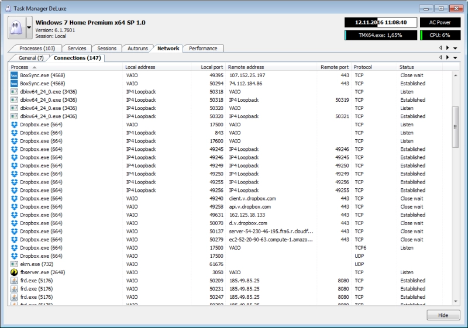Select the ekrn.exe (732) process name

37,264
